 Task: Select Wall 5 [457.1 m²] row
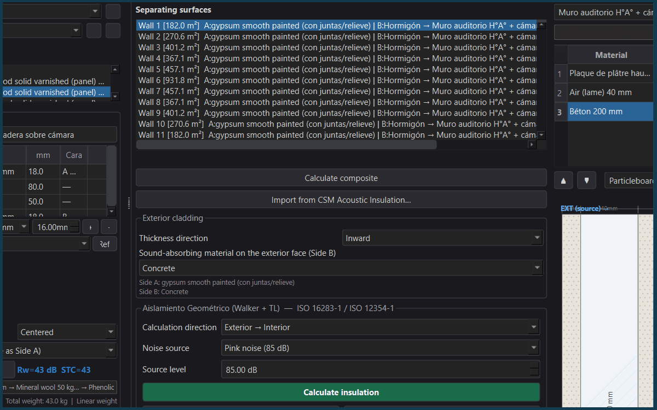[337, 69]
